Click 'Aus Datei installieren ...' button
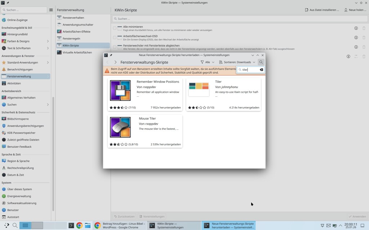369x230 pixels. coord(322,10)
